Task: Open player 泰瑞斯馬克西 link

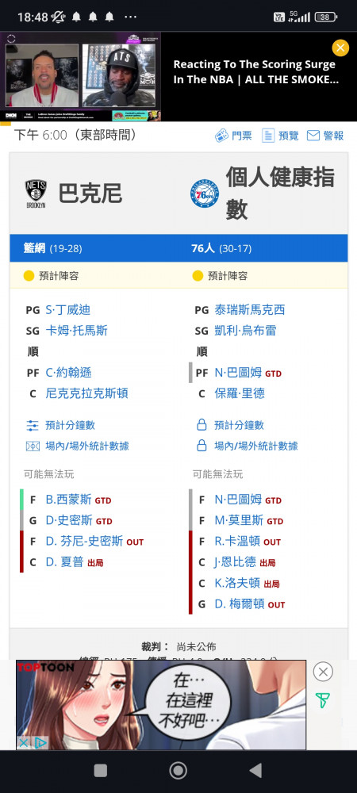Action: coord(249,309)
